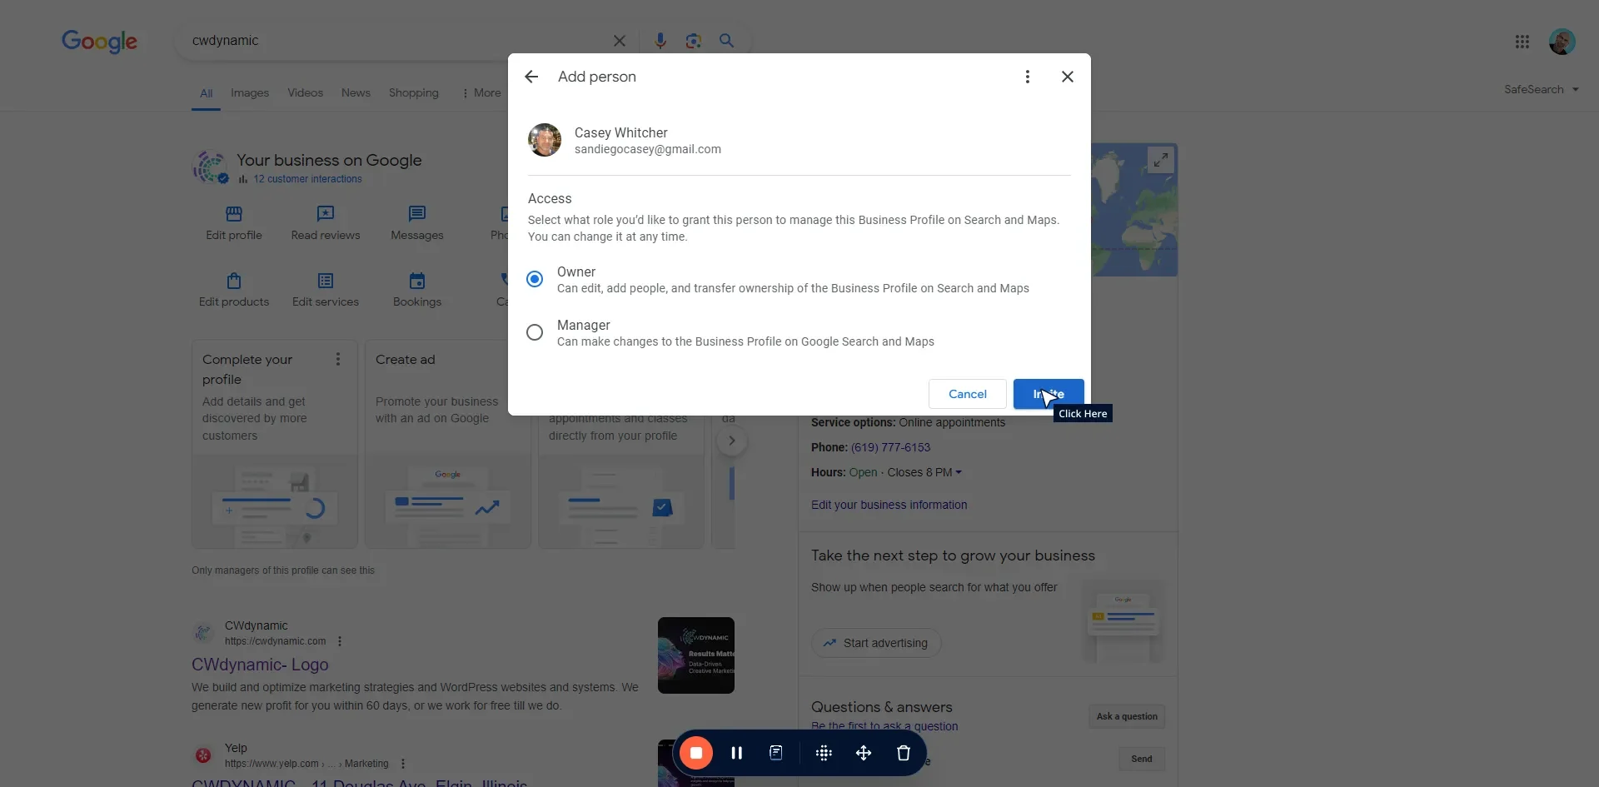Click Read reviews star icon

[x=326, y=215]
